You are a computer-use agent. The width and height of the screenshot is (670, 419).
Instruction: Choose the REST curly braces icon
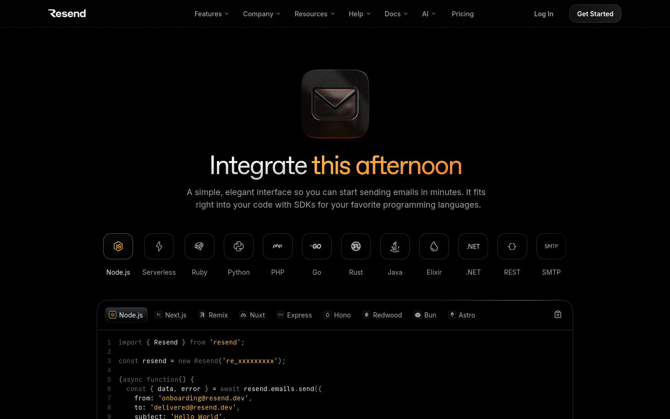[512, 246]
